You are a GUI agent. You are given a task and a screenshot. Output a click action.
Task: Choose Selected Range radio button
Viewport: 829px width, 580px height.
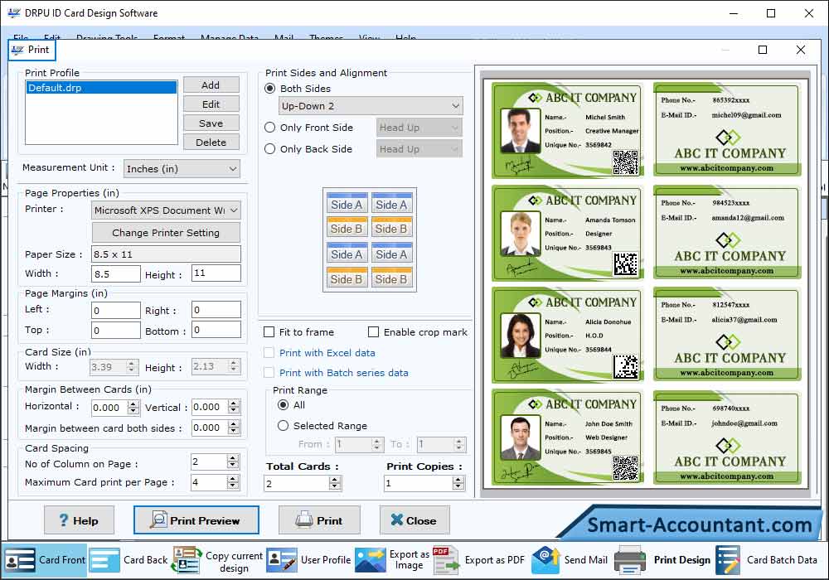pyautogui.click(x=284, y=425)
